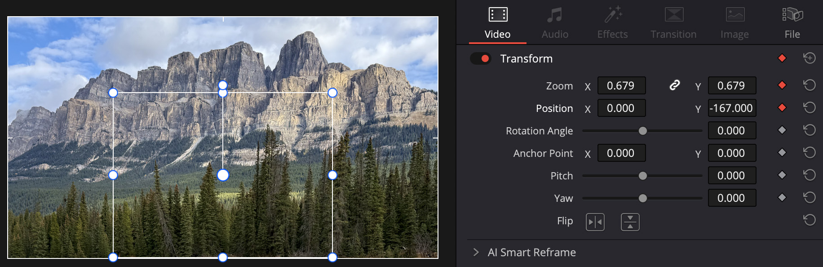Disable the Transform toggle switch
Viewport: 823px width, 267px height.
tap(480, 58)
